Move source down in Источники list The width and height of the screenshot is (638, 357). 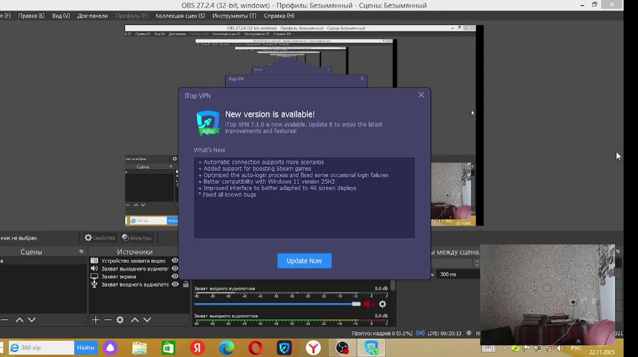point(147,320)
